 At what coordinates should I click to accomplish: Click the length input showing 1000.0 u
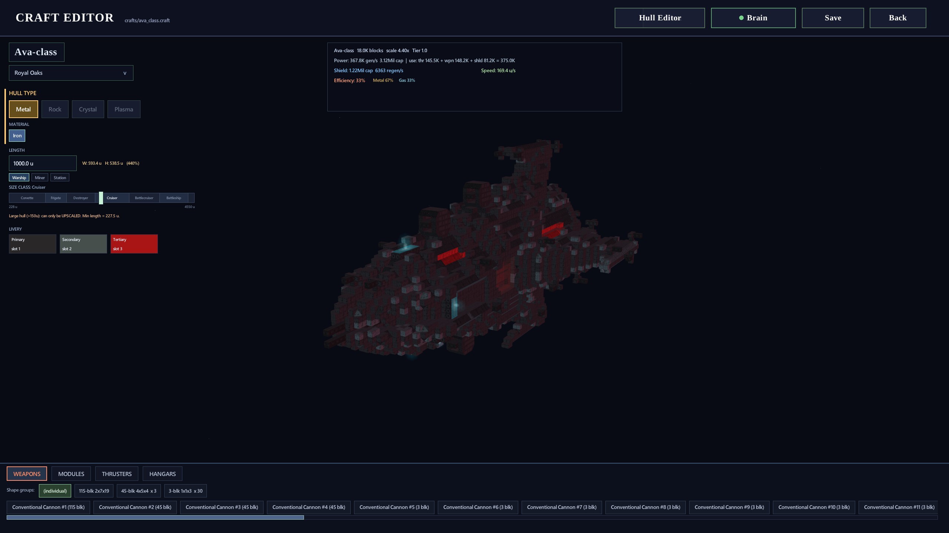(43, 163)
